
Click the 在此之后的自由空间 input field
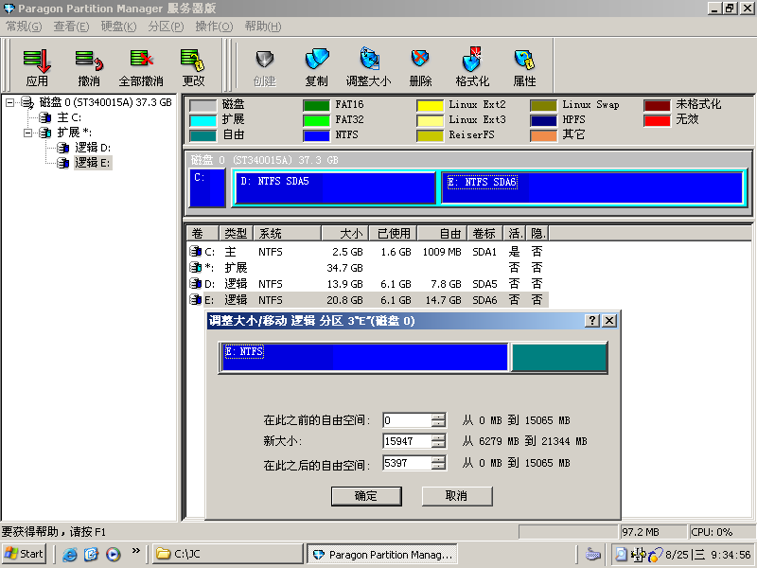(407, 463)
